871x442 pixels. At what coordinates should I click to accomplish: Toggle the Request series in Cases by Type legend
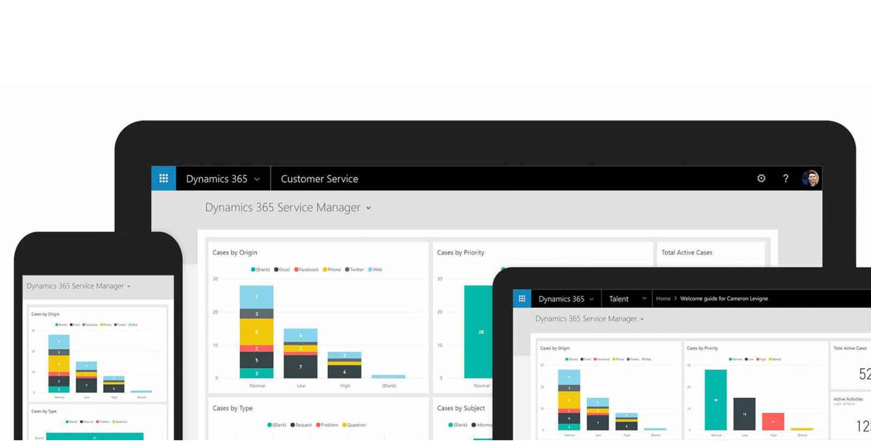302,425
